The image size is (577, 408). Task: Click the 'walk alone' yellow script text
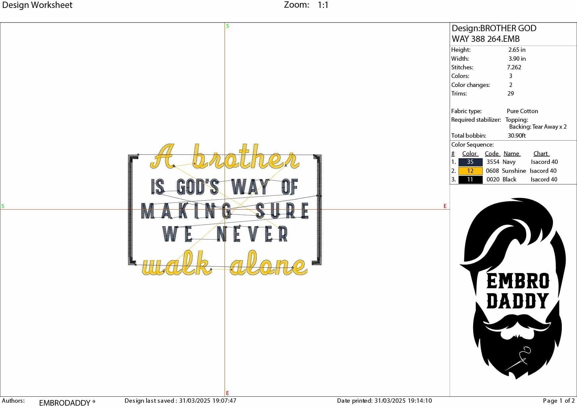click(x=224, y=263)
